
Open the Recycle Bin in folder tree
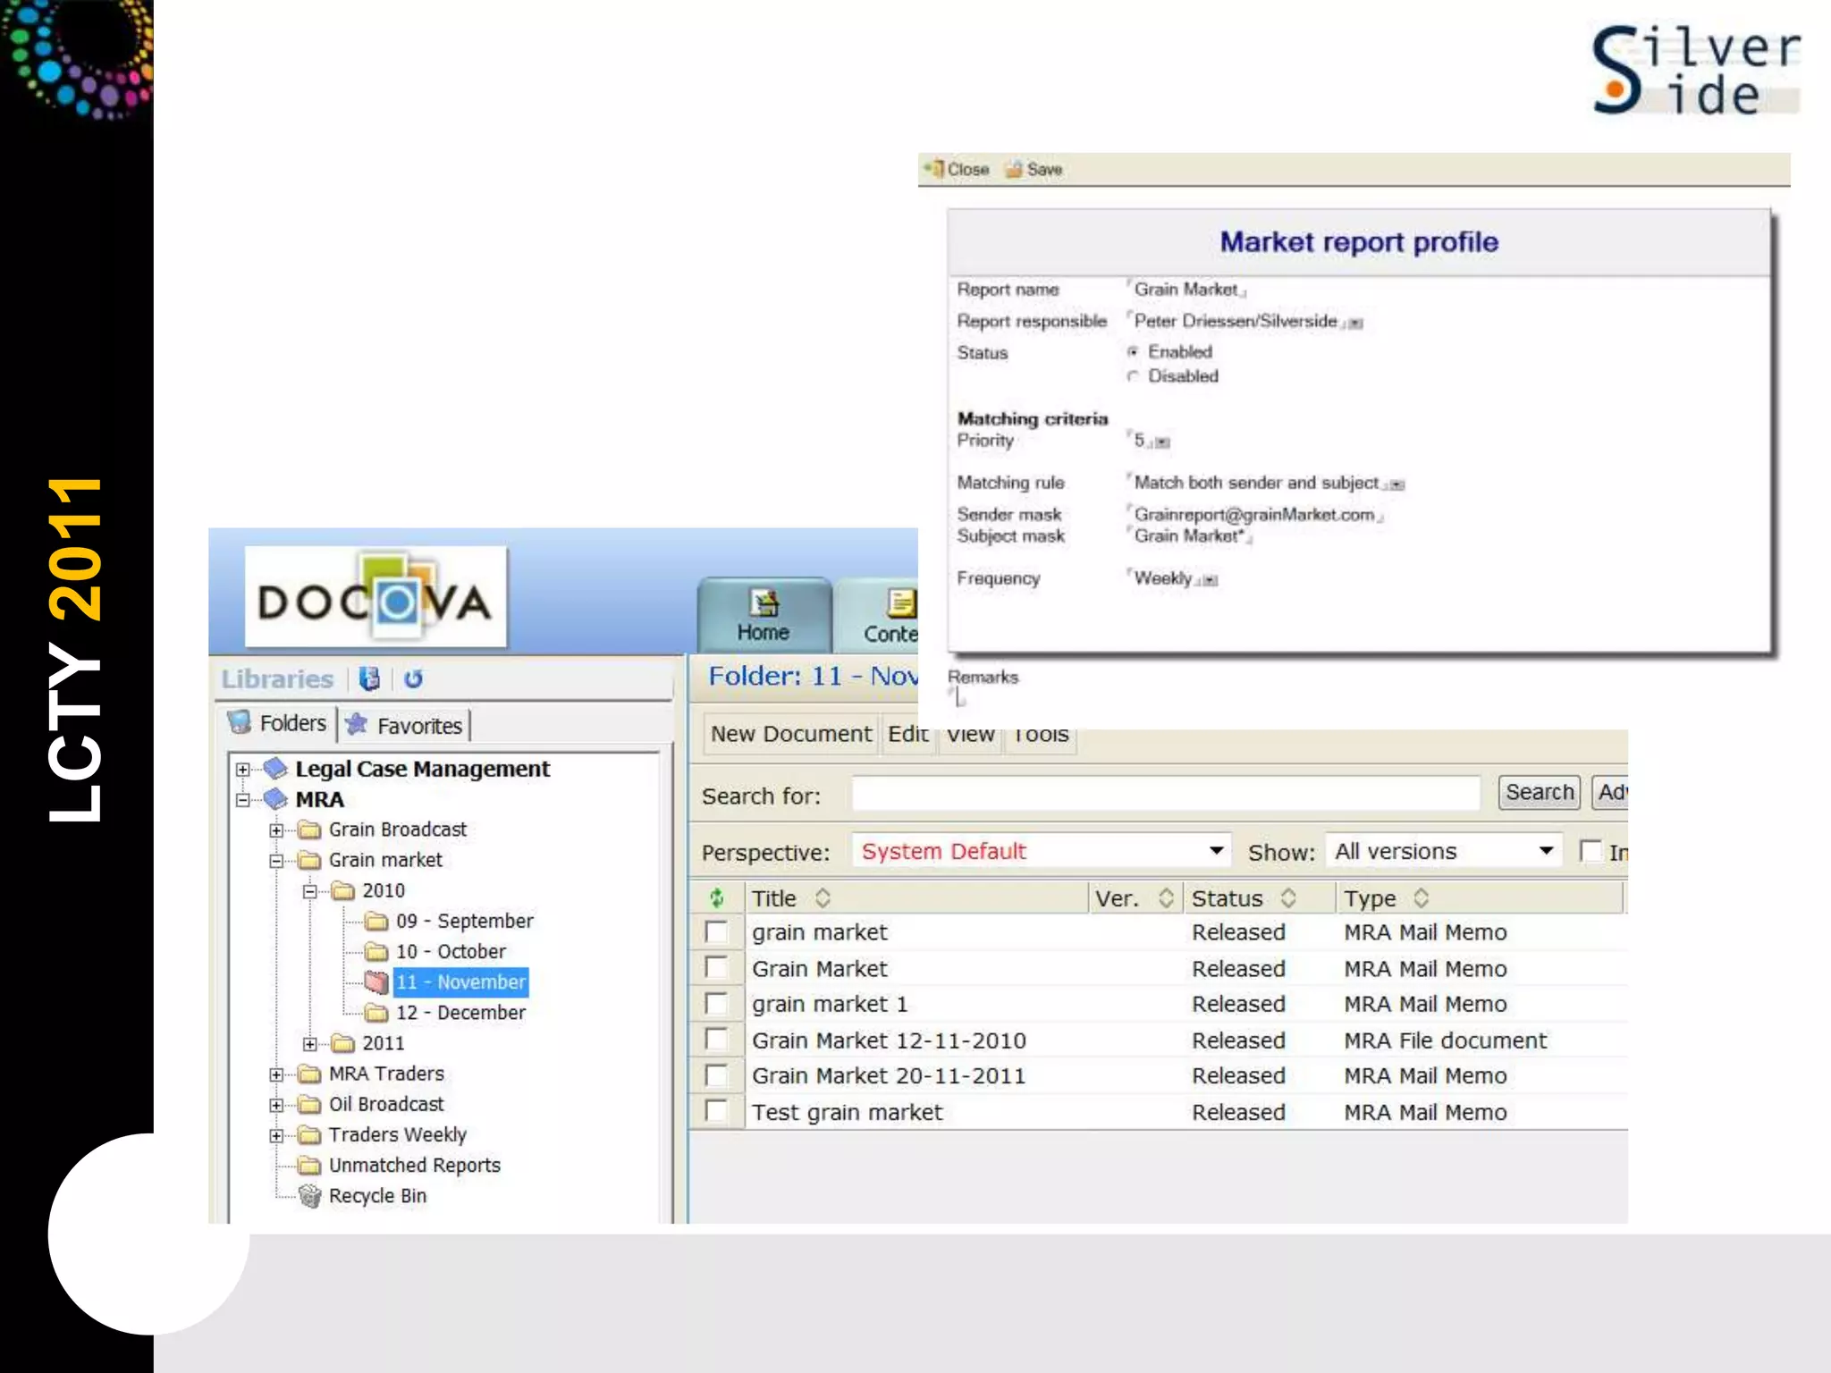[376, 1196]
